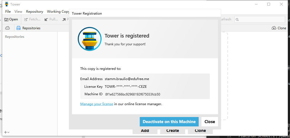
Task: Select the email stamm.braulio@edufree.me
Action: (x=127, y=79)
